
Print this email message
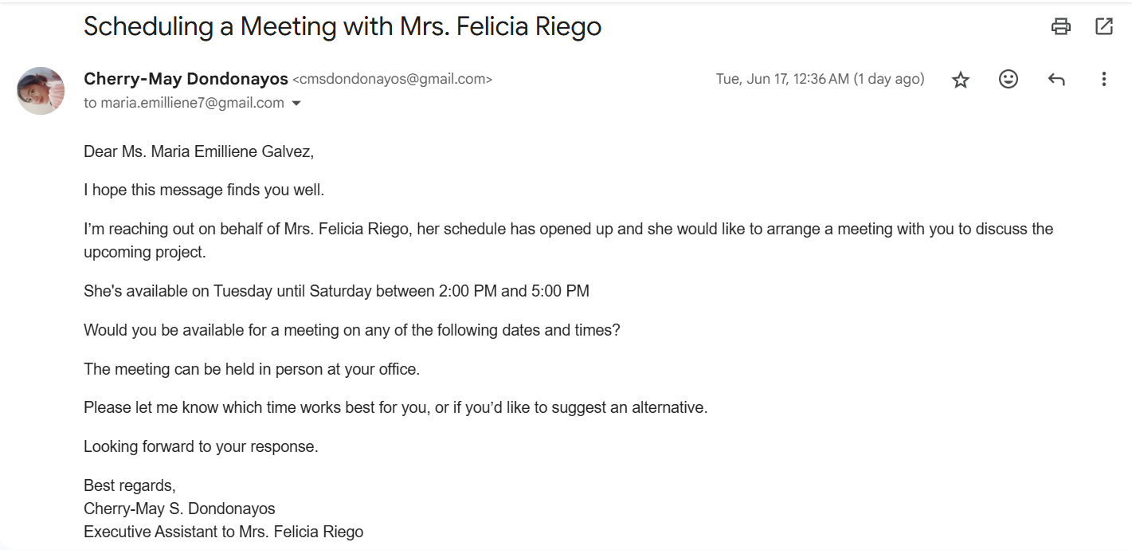pos(1061,26)
